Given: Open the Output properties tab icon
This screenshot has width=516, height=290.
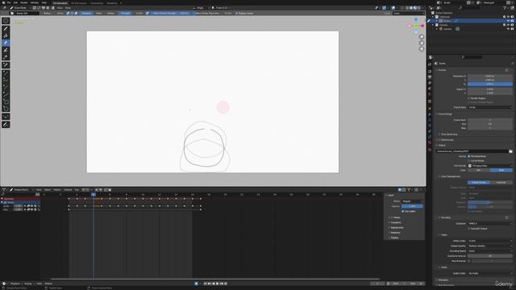Looking at the screenshot, I should (x=430, y=77).
